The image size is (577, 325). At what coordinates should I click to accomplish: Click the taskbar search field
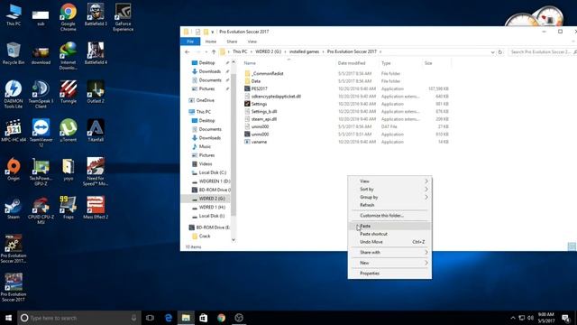[79, 318]
